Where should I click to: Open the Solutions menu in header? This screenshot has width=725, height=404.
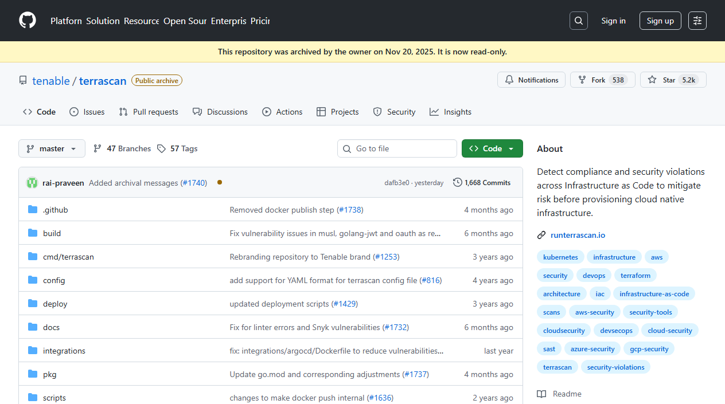click(x=103, y=21)
